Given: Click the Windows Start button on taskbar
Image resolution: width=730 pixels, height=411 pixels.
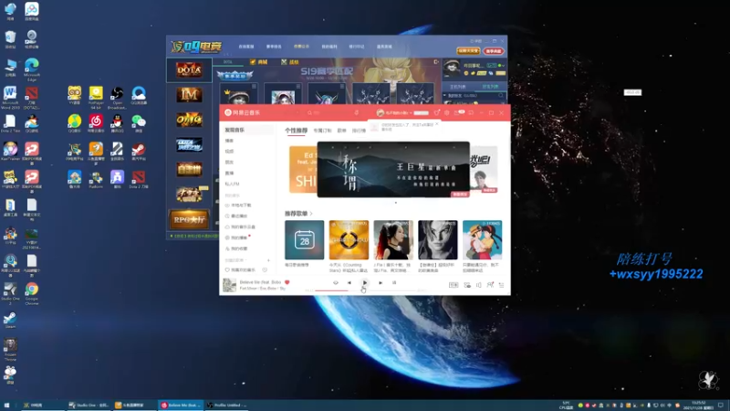Looking at the screenshot, I should (x=6, y=406).
